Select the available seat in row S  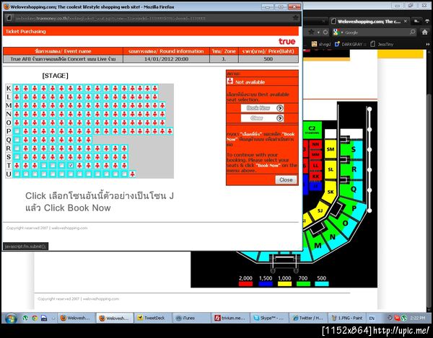tap(17, 157)
